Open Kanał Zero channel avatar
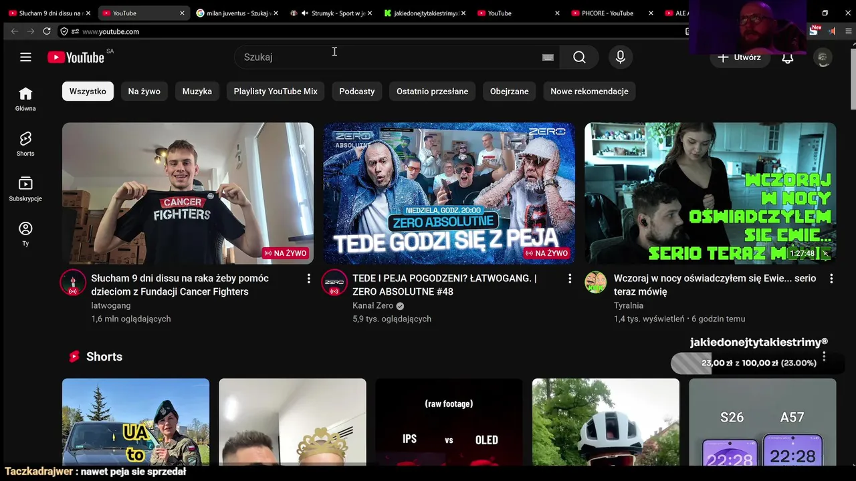Viewport: 856px width, 481px height. coord(334,283)
